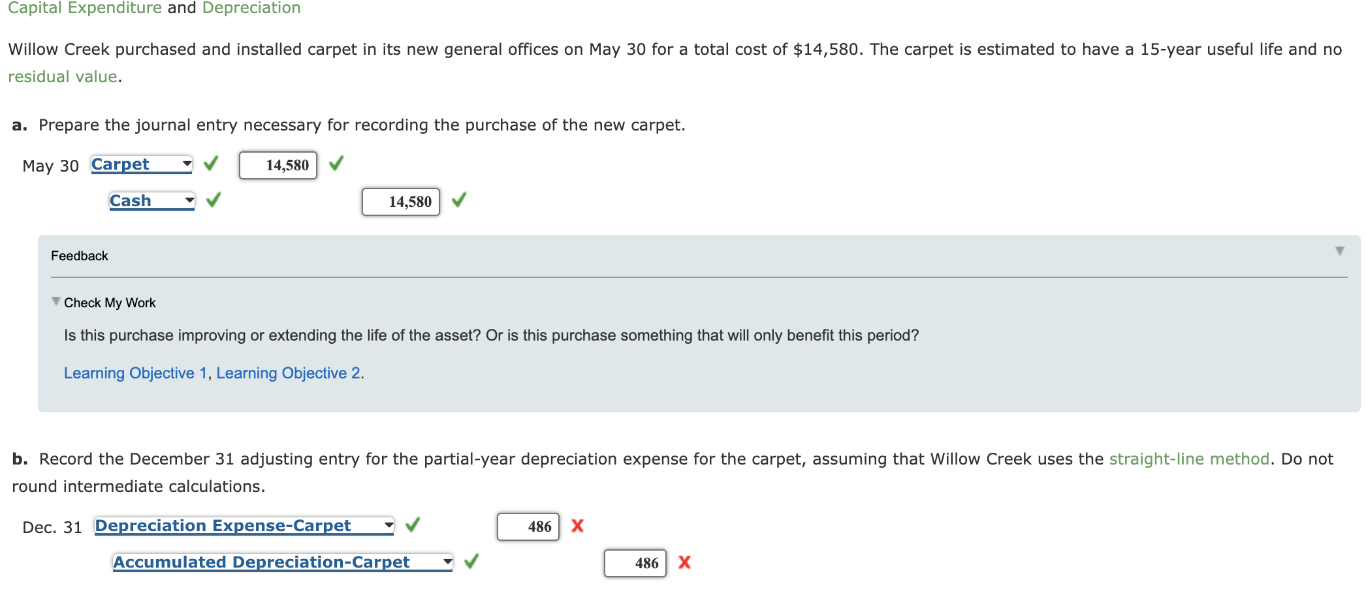Click the green checkmark next to 14,580 debit
This screenshot has width=1366, height=595.
tap(335, 165)
